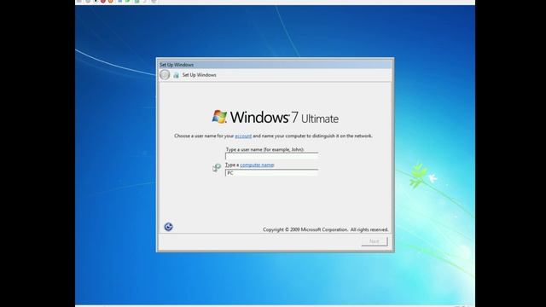Viewport: 546px width, 307px height.
Task: Open the Ease of Access icon
Action: coord(169,227)
